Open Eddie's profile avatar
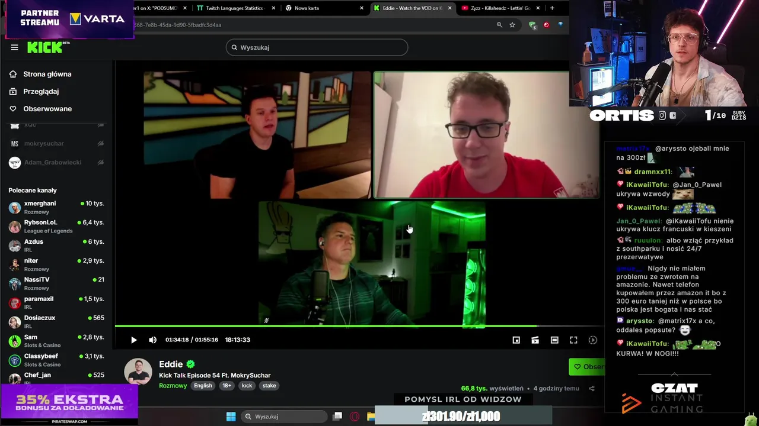 click(138, 372)
